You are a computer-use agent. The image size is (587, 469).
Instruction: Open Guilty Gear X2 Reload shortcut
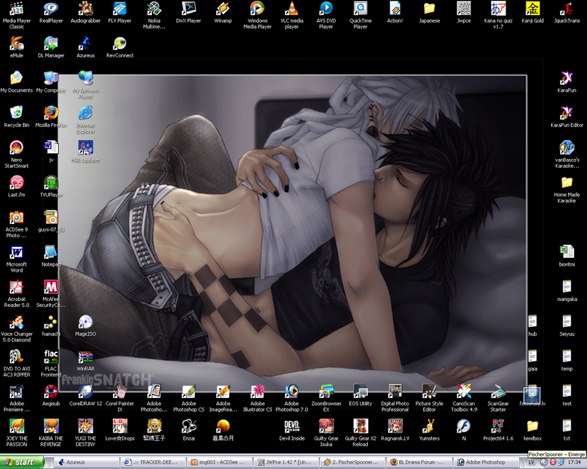click(x=361, y=433)
